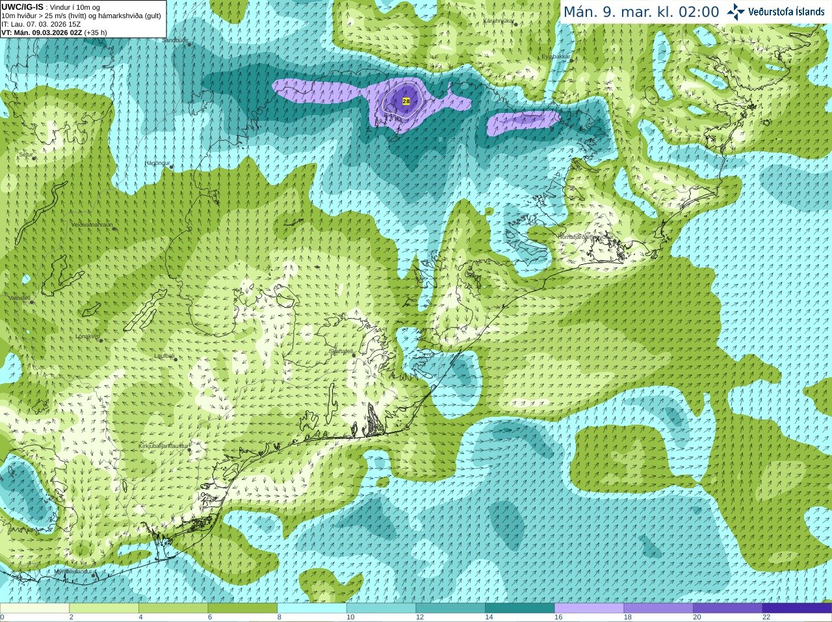Click the "10m hviður > 25 m/s" description line
Screen dimensions: 832x622
[81, 16]
